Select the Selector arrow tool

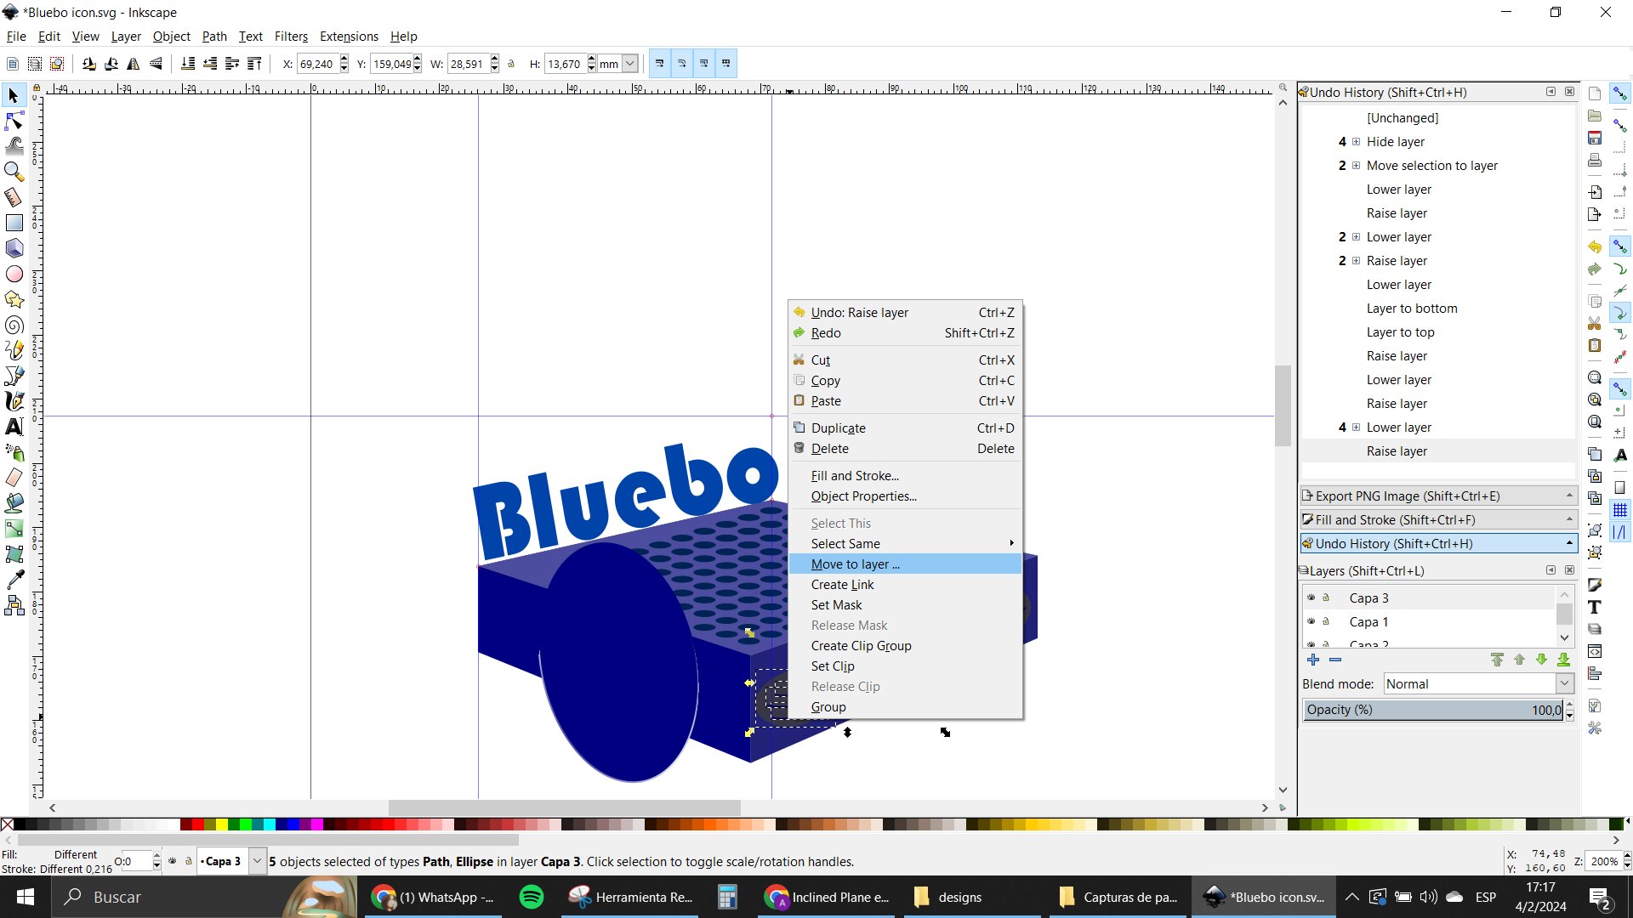(x=14, y=95)
